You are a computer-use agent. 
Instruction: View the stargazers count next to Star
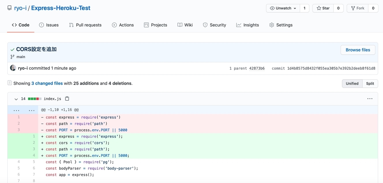[x=338, y=8]
